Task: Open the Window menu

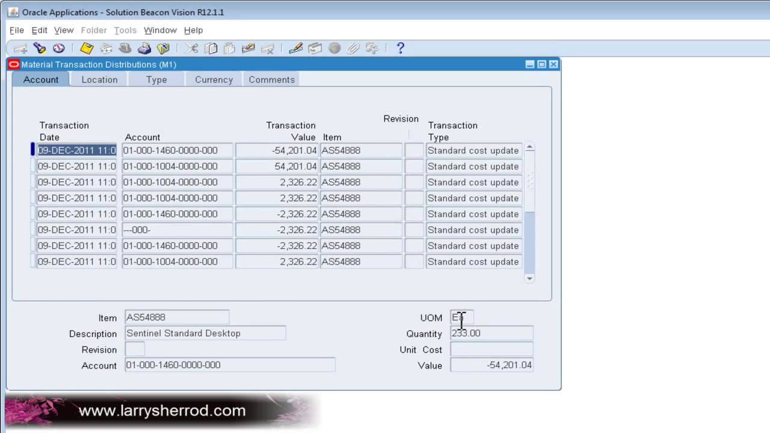Action: pyautogui.click(x=160, y=30)
